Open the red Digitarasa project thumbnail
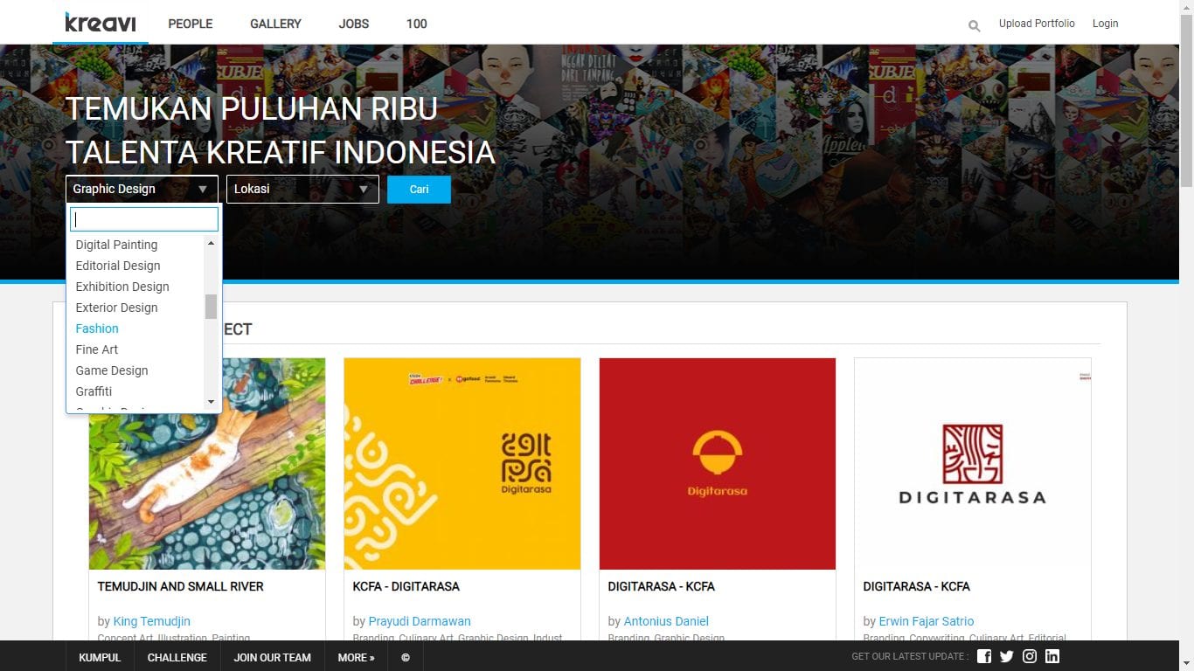Image resolution: width=1194 pixels, height=671 pixels. (x=718, y=464)
